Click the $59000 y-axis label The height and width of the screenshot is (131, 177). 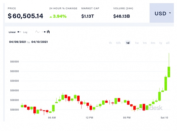(14, 90)
